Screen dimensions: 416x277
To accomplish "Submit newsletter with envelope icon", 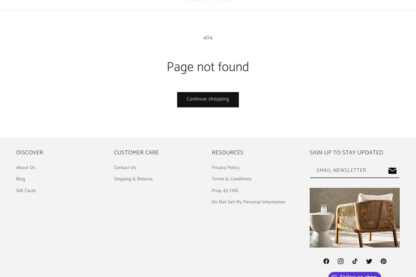I will coord(392,171).
